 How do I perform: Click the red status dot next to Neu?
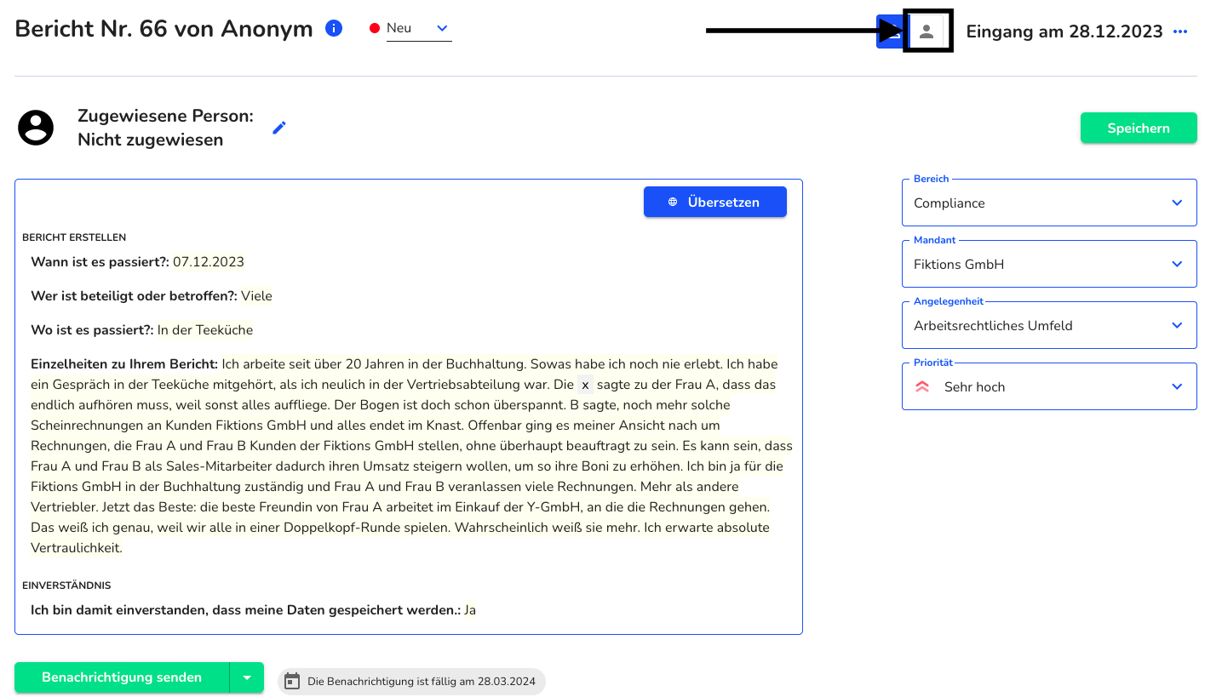click(x=374, y=28)
